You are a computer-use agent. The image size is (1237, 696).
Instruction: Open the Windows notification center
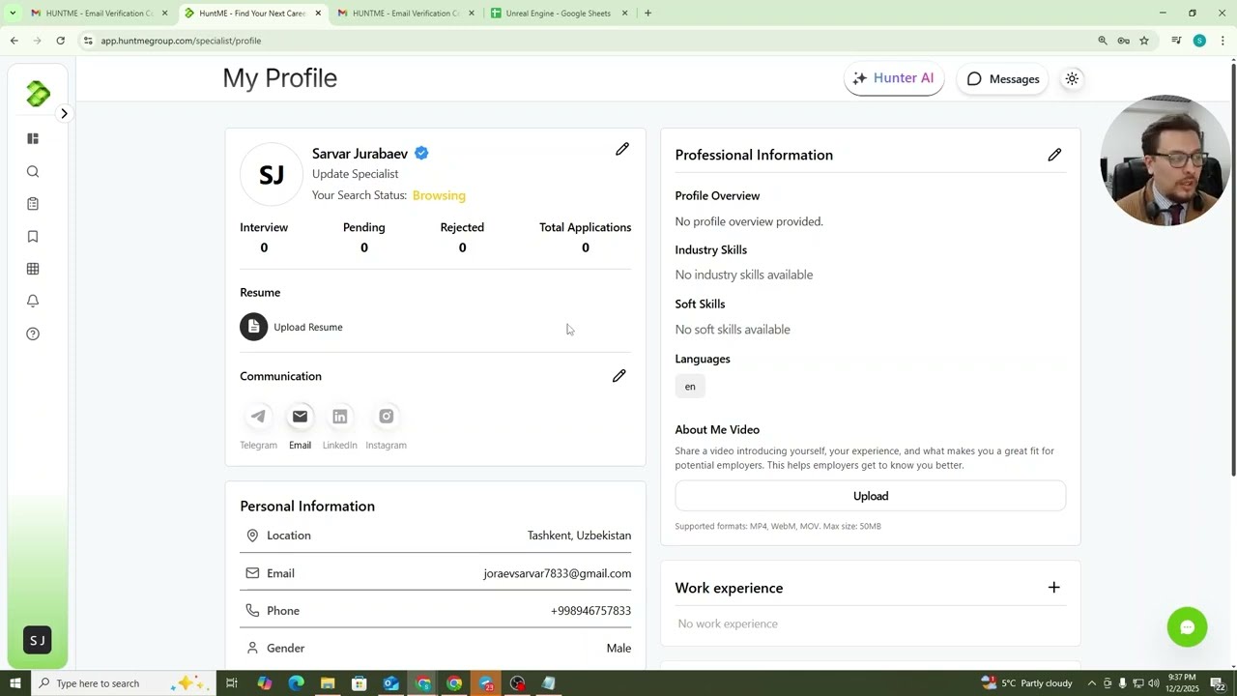(x=1219, y=683)
